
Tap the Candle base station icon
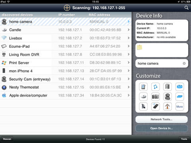[x=4, y=30]
